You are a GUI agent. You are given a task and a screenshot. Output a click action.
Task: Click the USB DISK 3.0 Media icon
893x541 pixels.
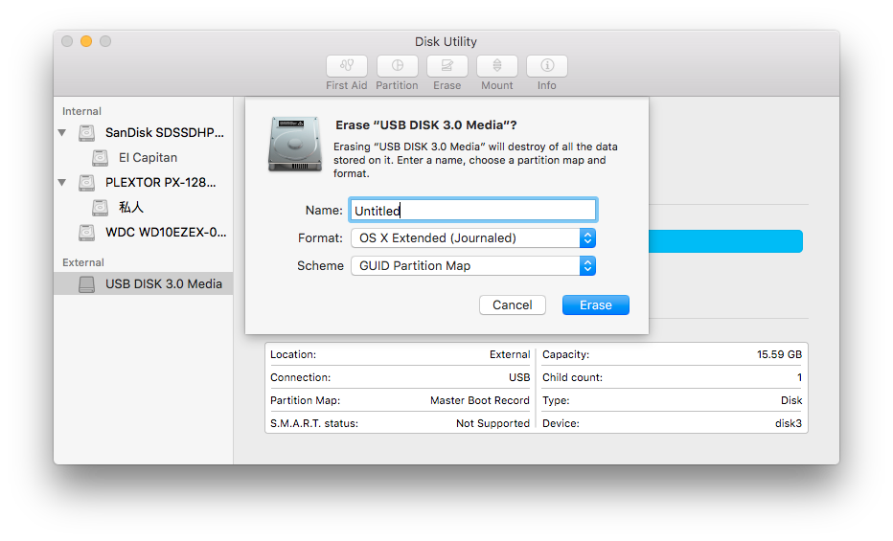(86, 283)
